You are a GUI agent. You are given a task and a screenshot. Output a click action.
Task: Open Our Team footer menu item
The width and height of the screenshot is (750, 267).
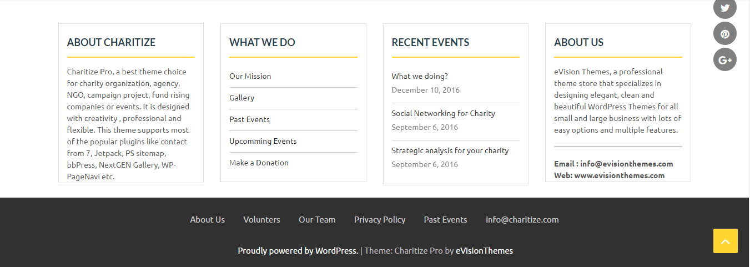click(x=317, y=220)
